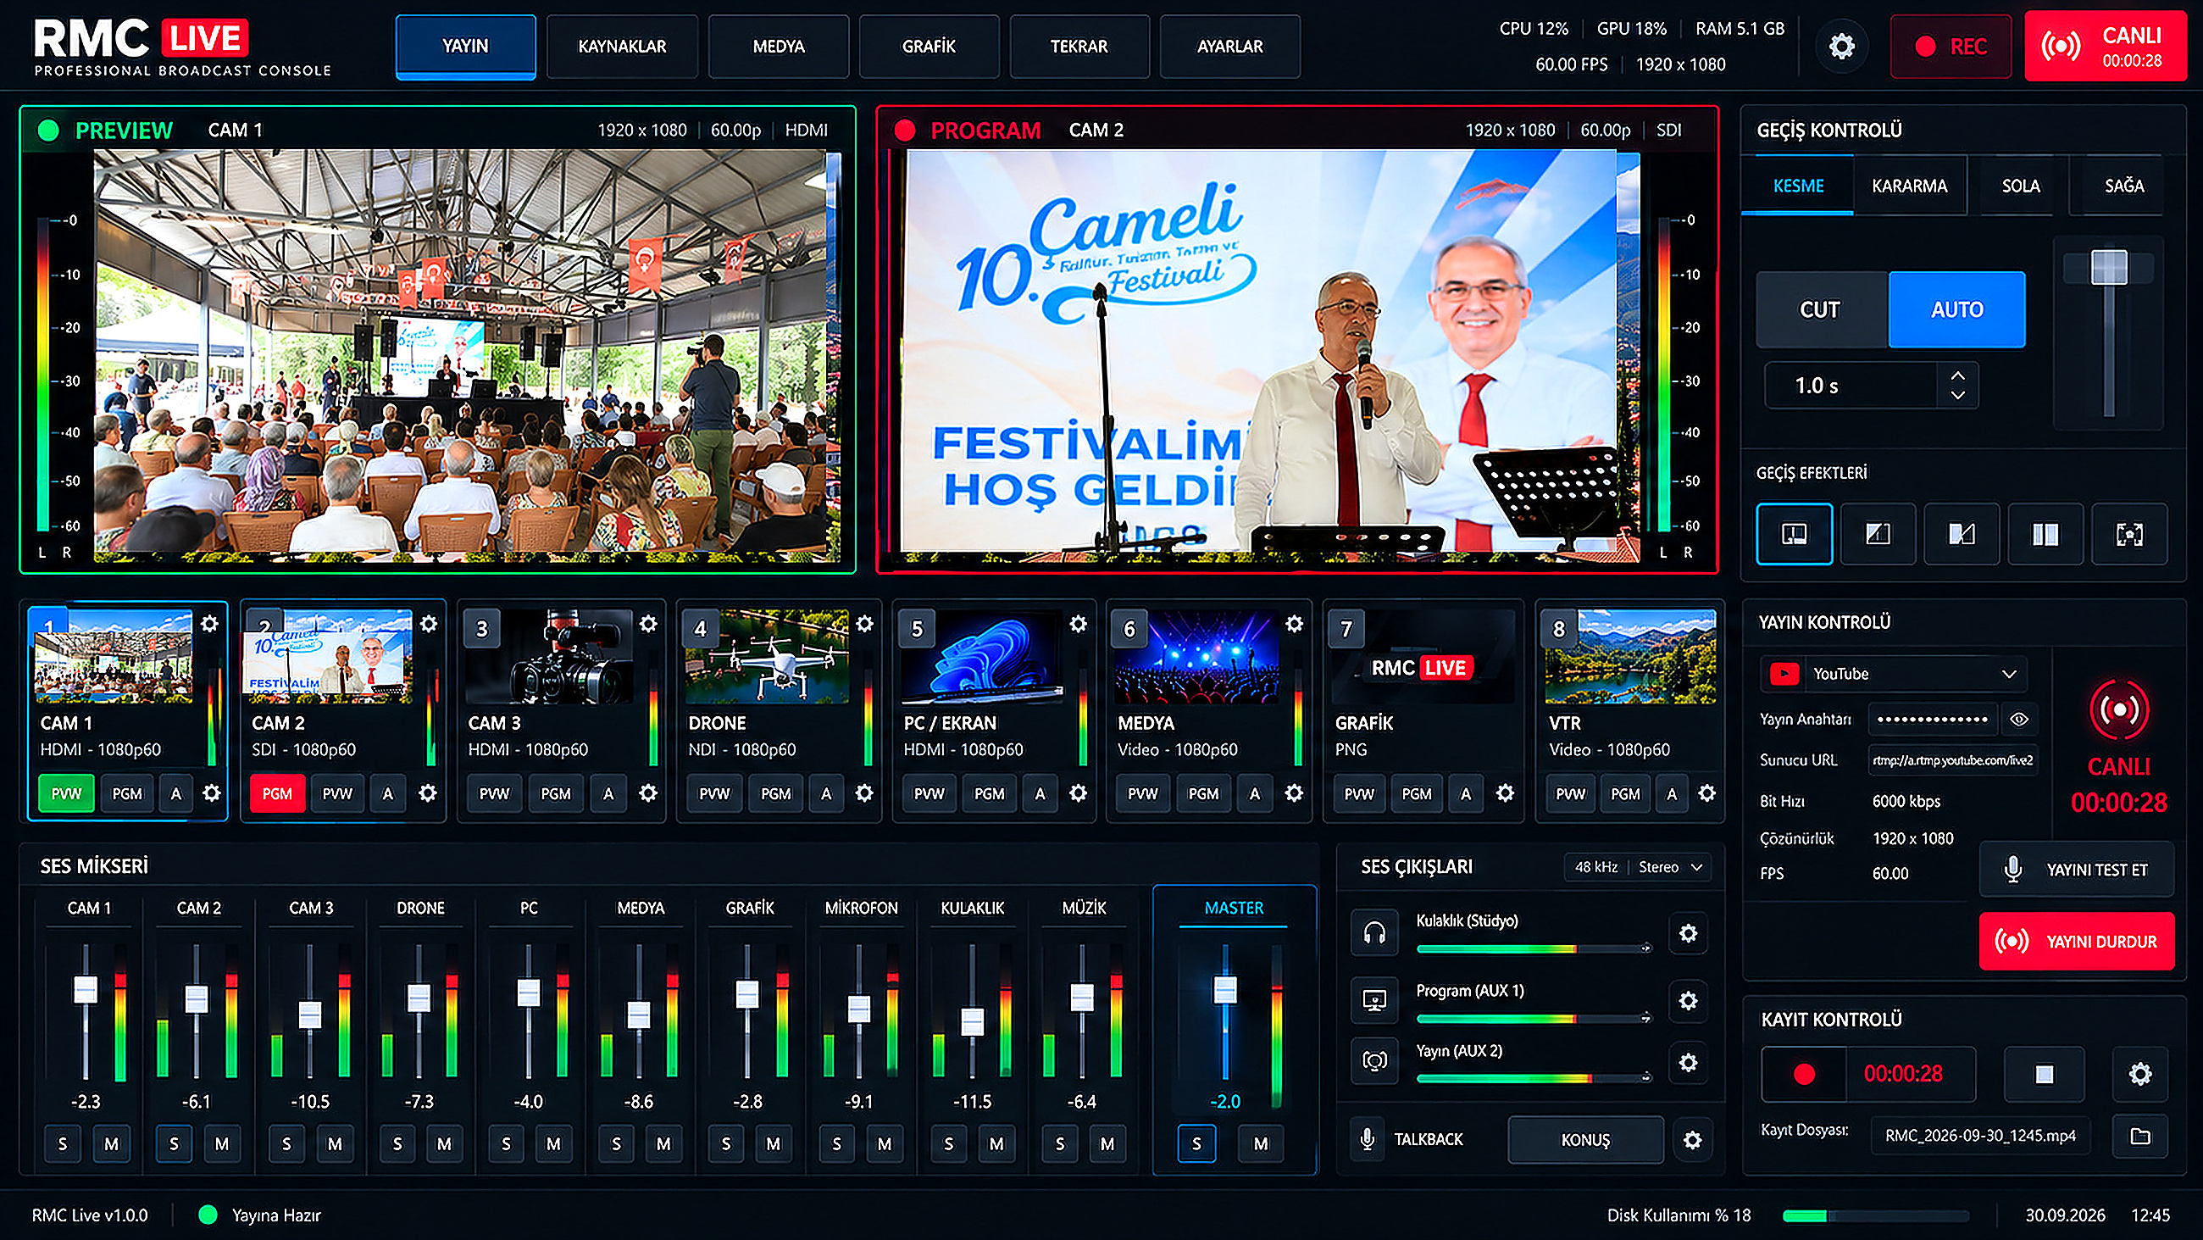Select the SAĞA transition tab
Viewport: 2203px width, 1240px height.
pyautogui.click(x=2124, y=186)
